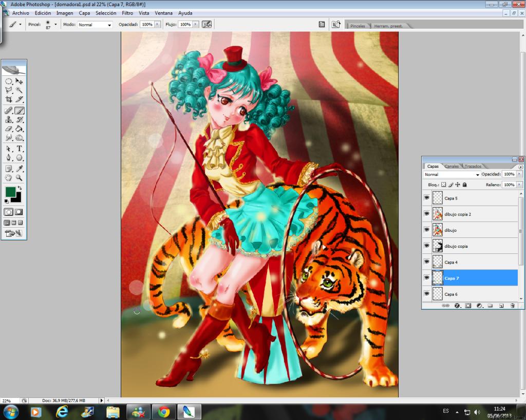This screenshot has height=420, width=526.
Task: Add a layer mask
Action: coord(468,306)
